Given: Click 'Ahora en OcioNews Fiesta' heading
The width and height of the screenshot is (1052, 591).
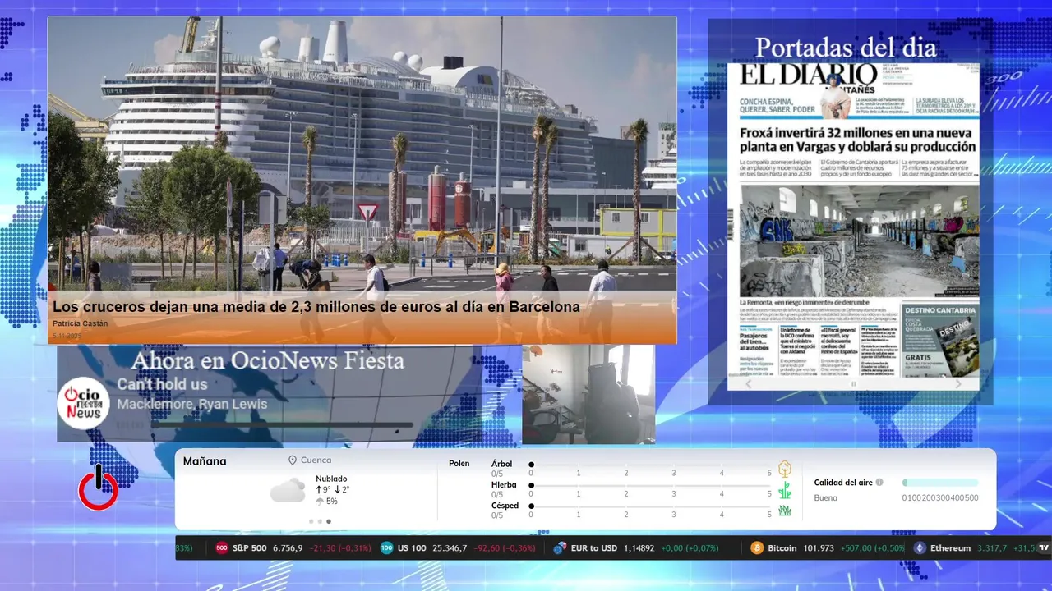Looking at the screenshot, I should (268, 360).
